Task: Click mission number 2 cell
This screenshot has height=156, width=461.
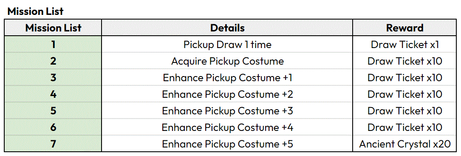Action: click(53, 61)
